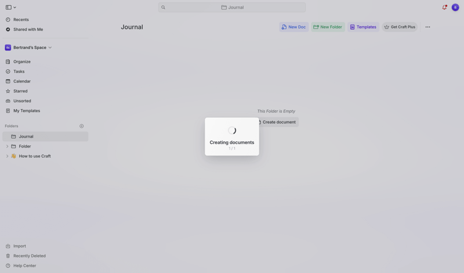Expand the Bertrand's Space dropdown
The width and height of the screenshot is (464, 273).
(50, 48)
